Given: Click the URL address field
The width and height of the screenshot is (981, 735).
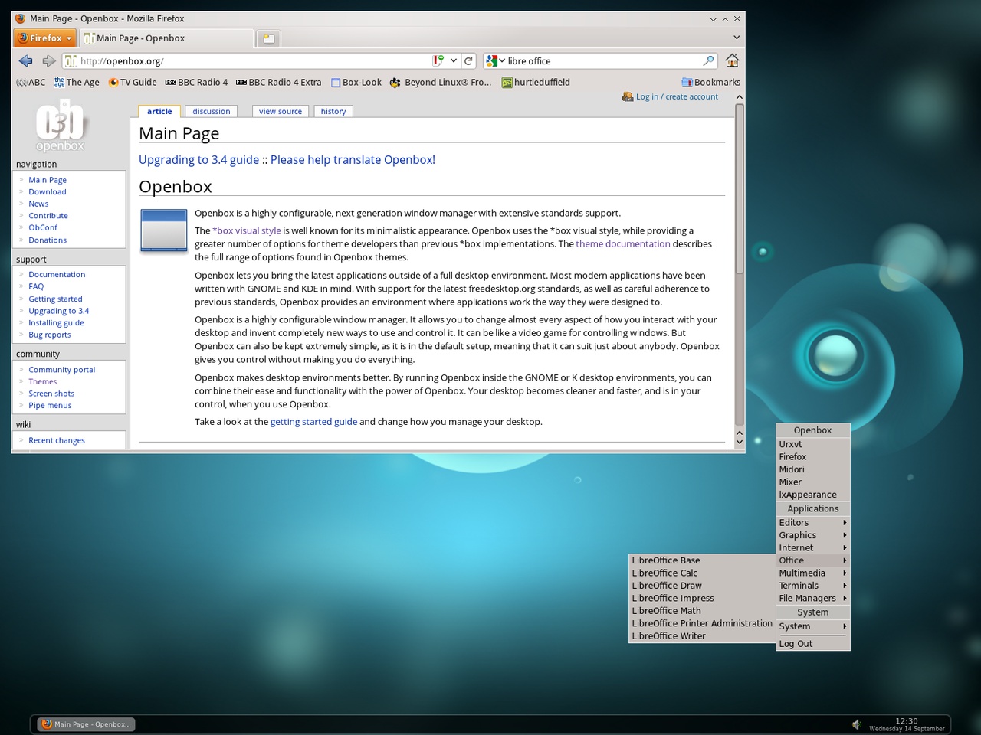Looking at the screenshot, I should [253, 60].
